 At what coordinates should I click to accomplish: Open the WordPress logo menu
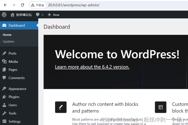(x=4, y=15)
